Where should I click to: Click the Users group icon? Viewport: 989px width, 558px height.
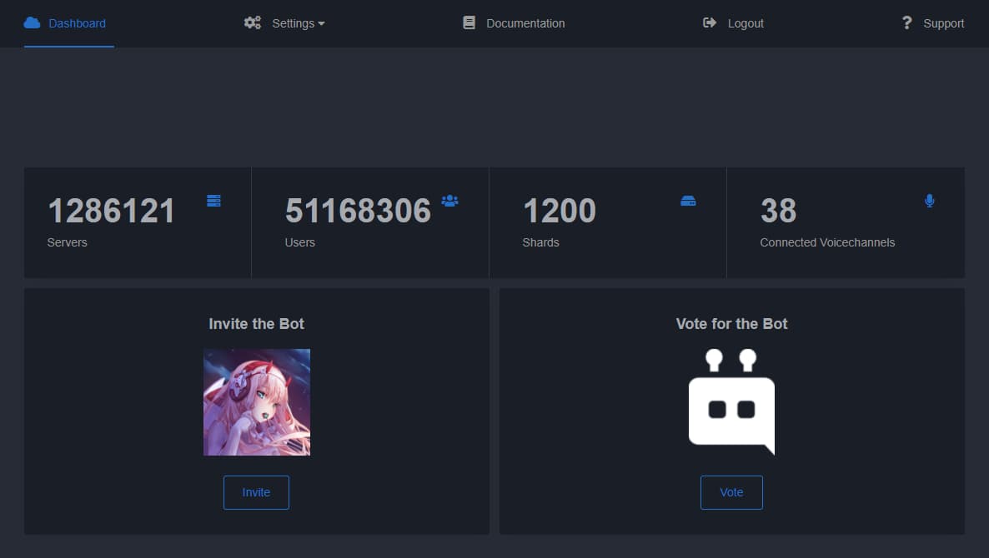coord(449,201)
